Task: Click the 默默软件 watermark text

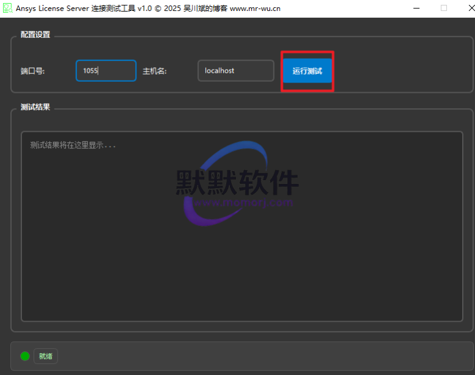Action: tap(238, 182)
